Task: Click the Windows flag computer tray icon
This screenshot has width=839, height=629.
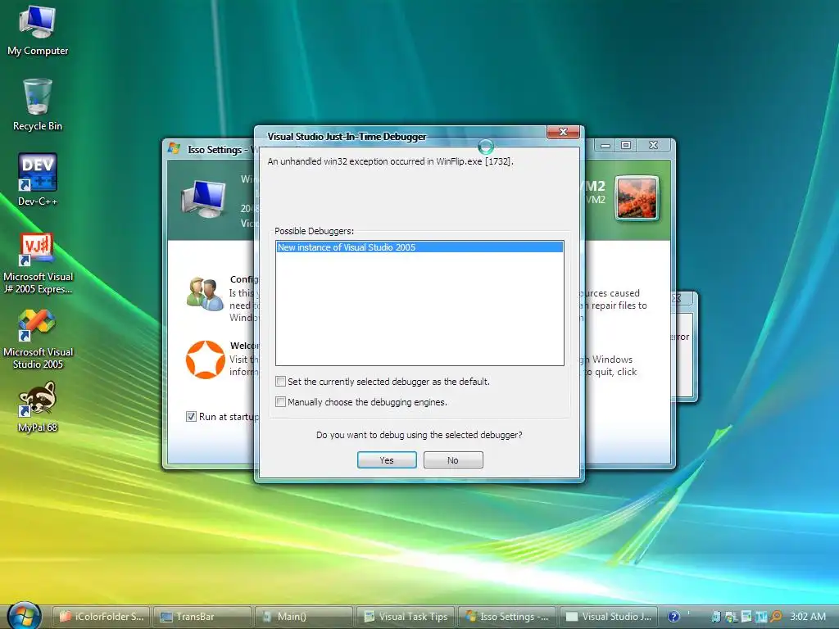Action: tap(731, 617)
